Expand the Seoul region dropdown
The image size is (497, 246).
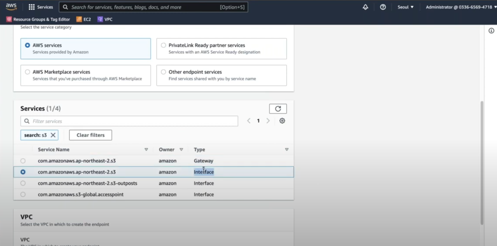[405, 7]
